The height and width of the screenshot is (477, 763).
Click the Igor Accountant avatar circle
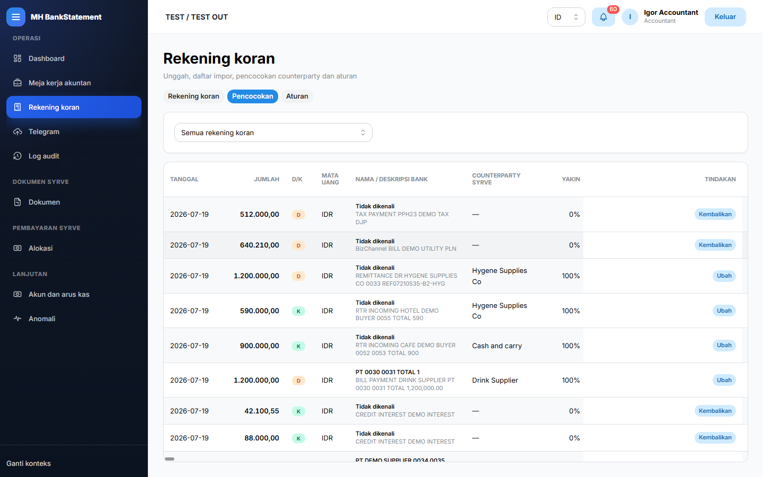click(x=630, y=17)
